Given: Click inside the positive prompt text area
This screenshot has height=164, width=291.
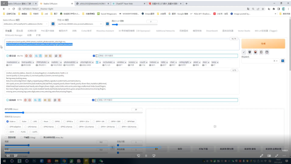Looking at the screenshot, I should 122,44.
